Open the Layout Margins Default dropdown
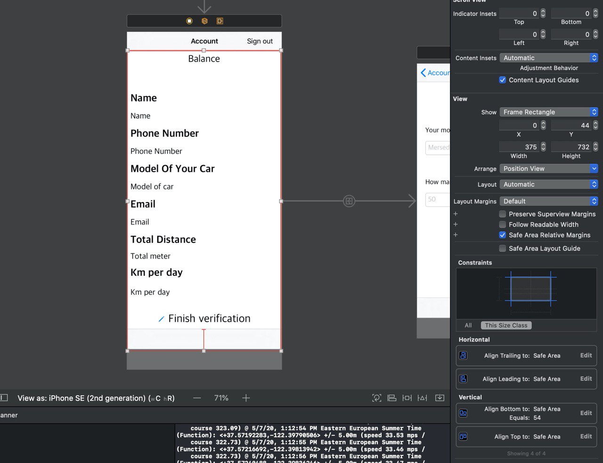 [x=549, y=201]
